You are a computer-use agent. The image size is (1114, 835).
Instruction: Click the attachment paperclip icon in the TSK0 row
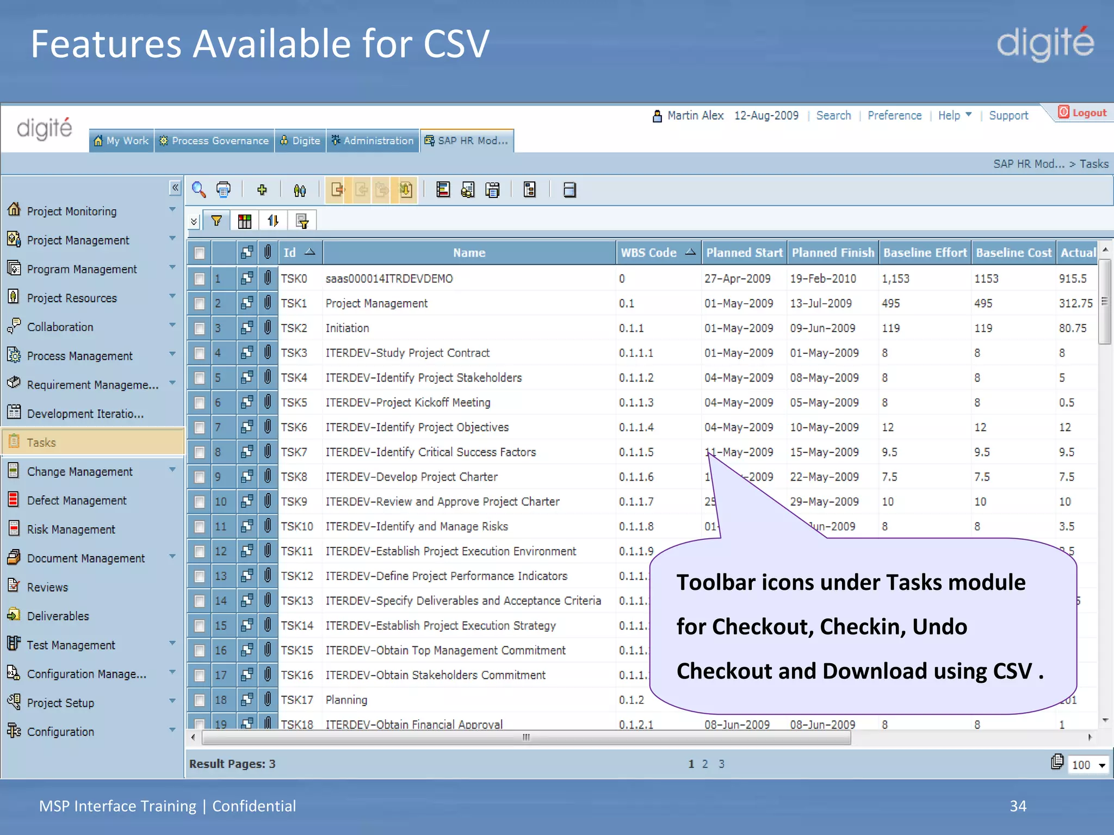[x=268, y=278]
